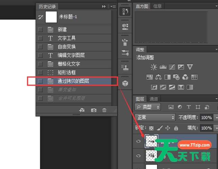Toggle lock image pixels brush icon

(x=160, y=128)
